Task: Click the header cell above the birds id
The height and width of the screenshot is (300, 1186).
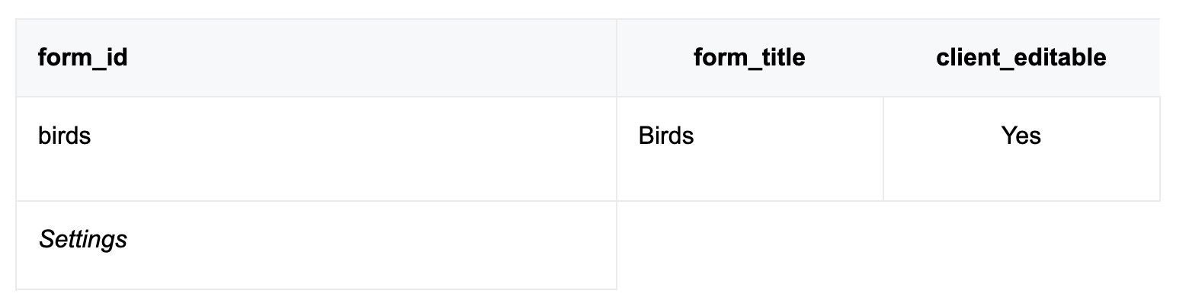Action: coord(316,58)
